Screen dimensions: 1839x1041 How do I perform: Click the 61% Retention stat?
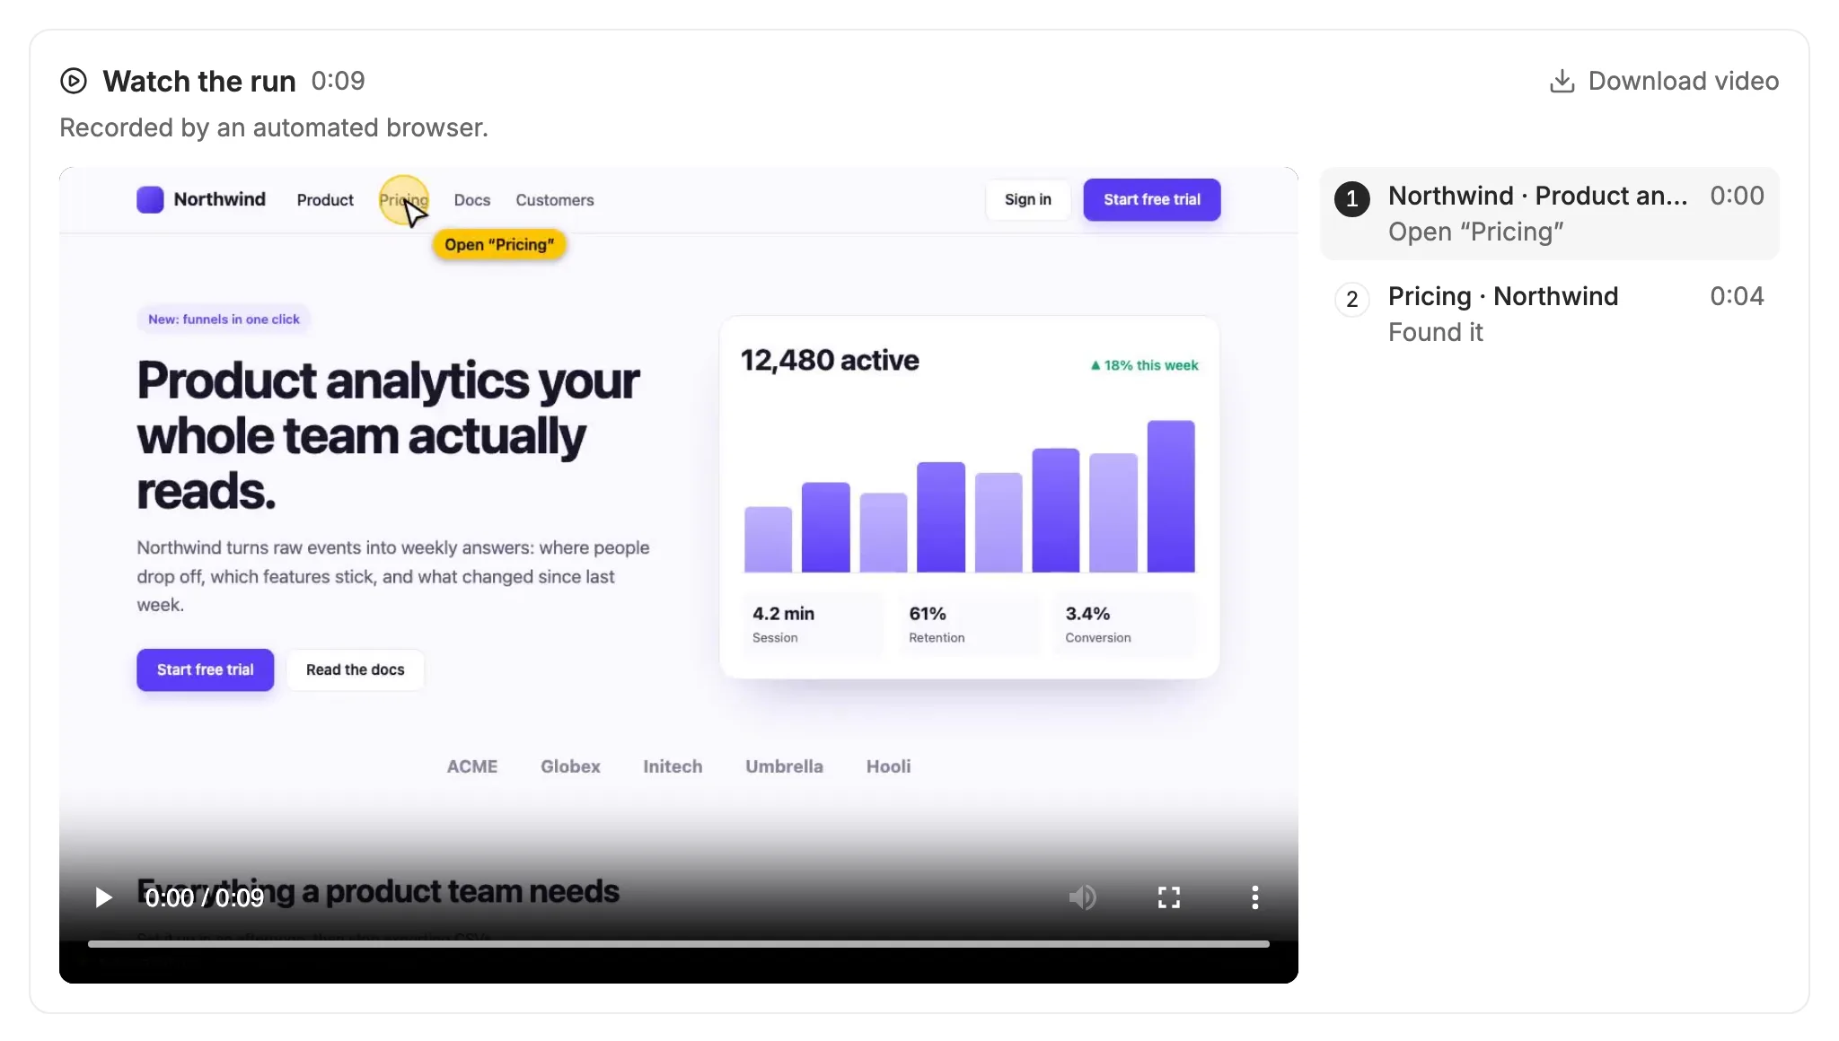pos(968,624)
